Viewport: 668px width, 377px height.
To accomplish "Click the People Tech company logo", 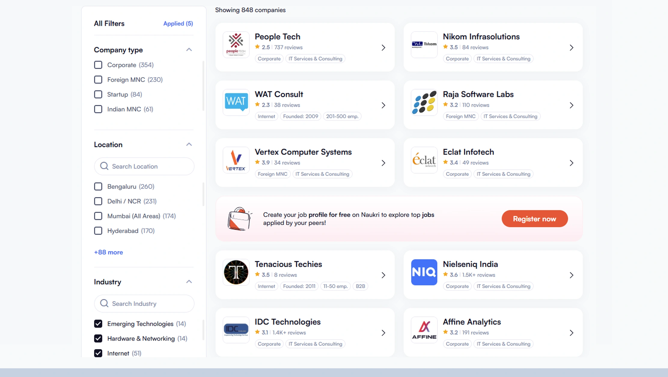I will point(236,44).
